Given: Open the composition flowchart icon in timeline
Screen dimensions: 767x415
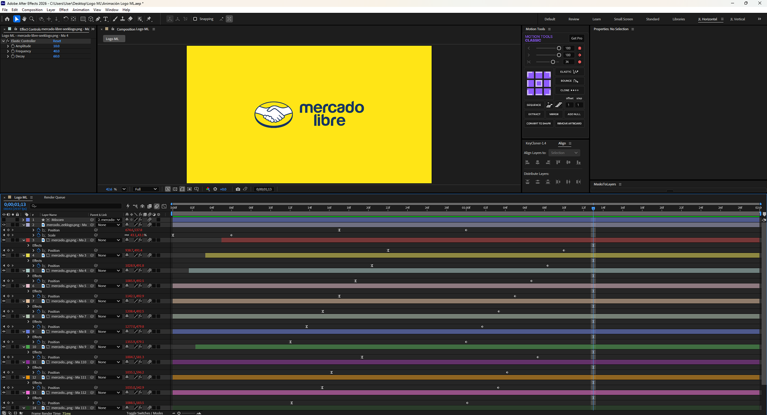Looking at the screenshot, I should [x=135, y=206].
